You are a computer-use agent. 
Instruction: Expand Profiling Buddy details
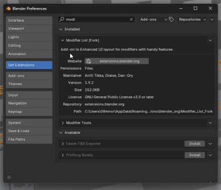63,155
